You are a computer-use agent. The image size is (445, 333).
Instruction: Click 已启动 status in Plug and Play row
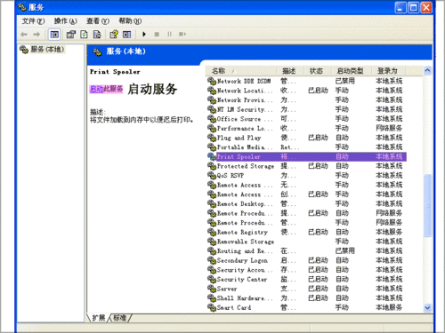pos(318,138)
